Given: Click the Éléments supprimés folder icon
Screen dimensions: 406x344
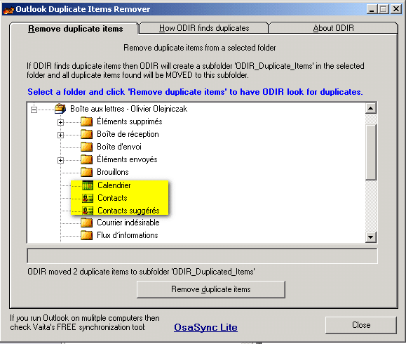Looking at the screenshot, I should click(86, 121).
